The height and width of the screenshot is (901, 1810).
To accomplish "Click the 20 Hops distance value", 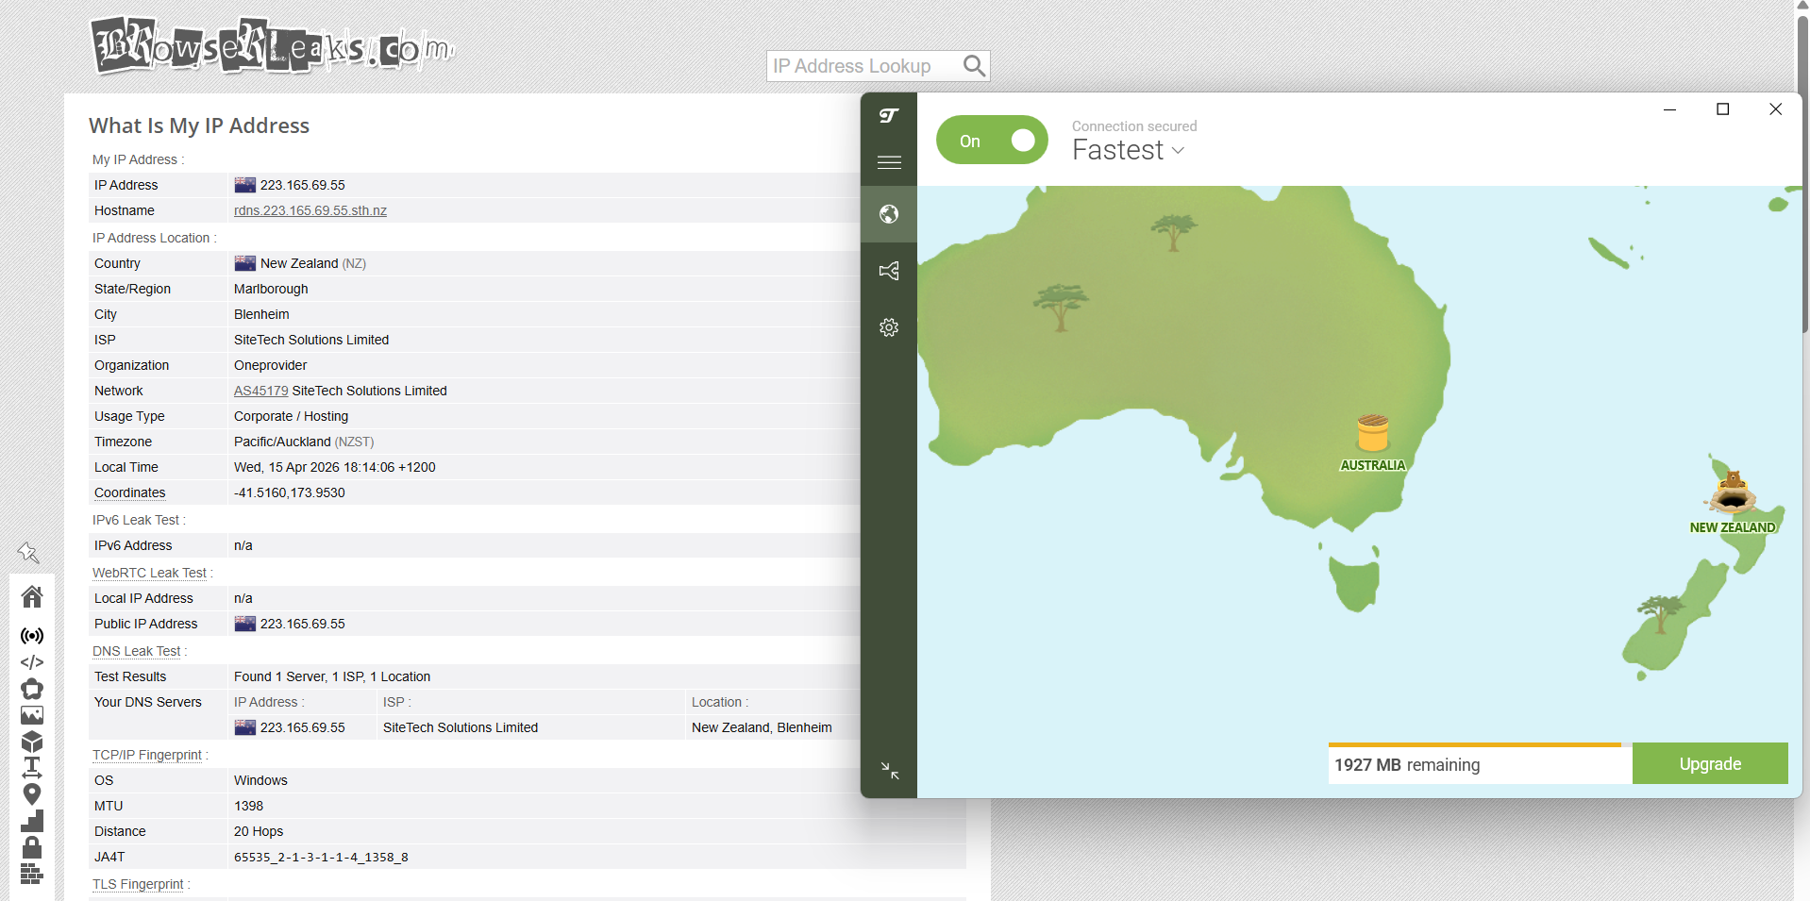I will click(x=259, y=831).
